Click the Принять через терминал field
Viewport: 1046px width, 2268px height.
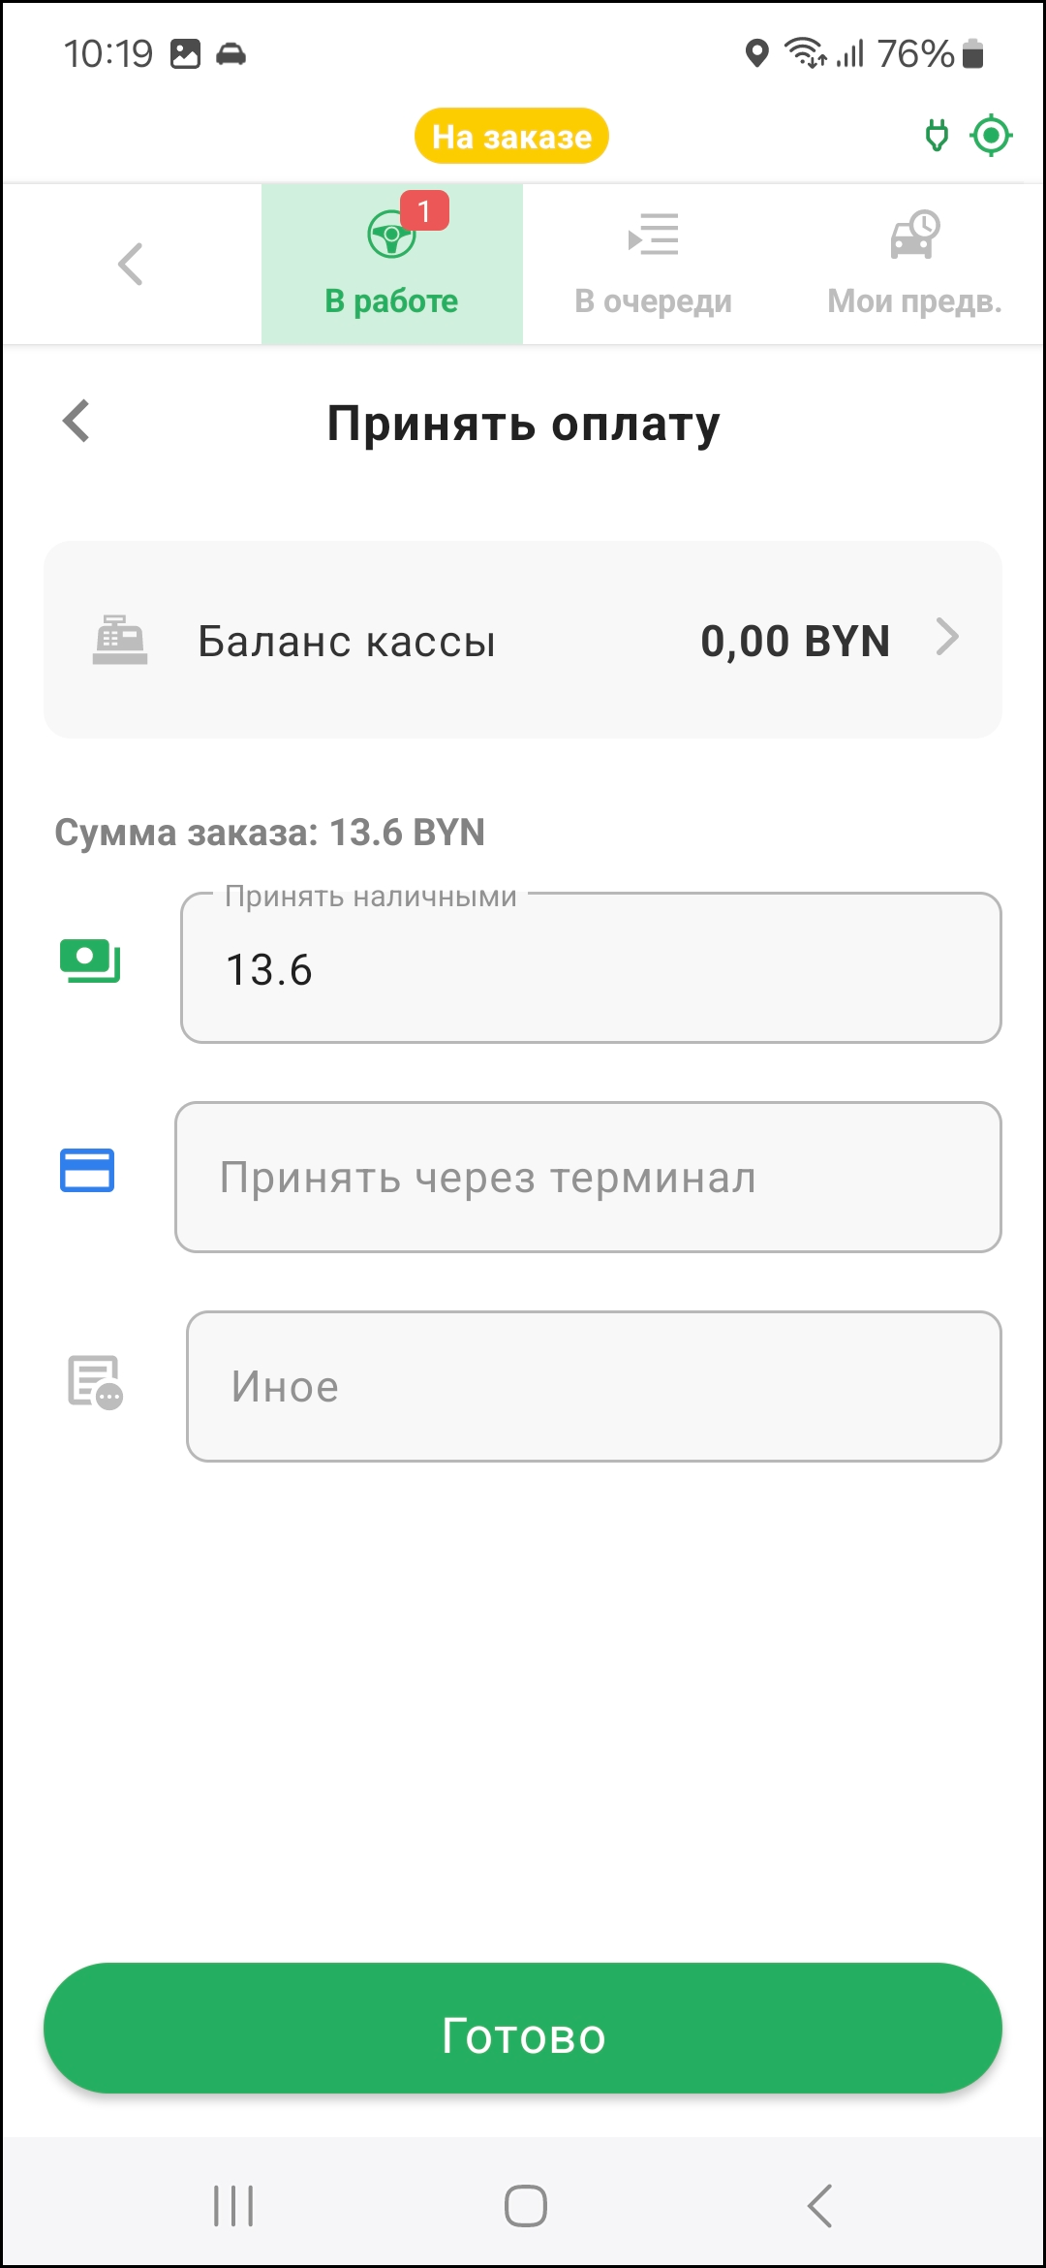tap(588, 1177)
